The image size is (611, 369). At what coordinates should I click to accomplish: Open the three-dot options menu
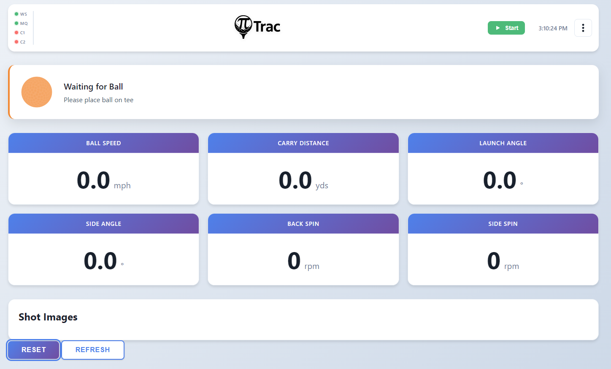click(583, 28)
